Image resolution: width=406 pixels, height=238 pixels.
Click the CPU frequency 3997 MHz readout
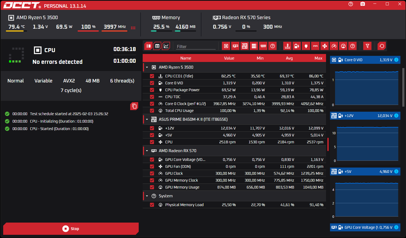click(115, 27)
